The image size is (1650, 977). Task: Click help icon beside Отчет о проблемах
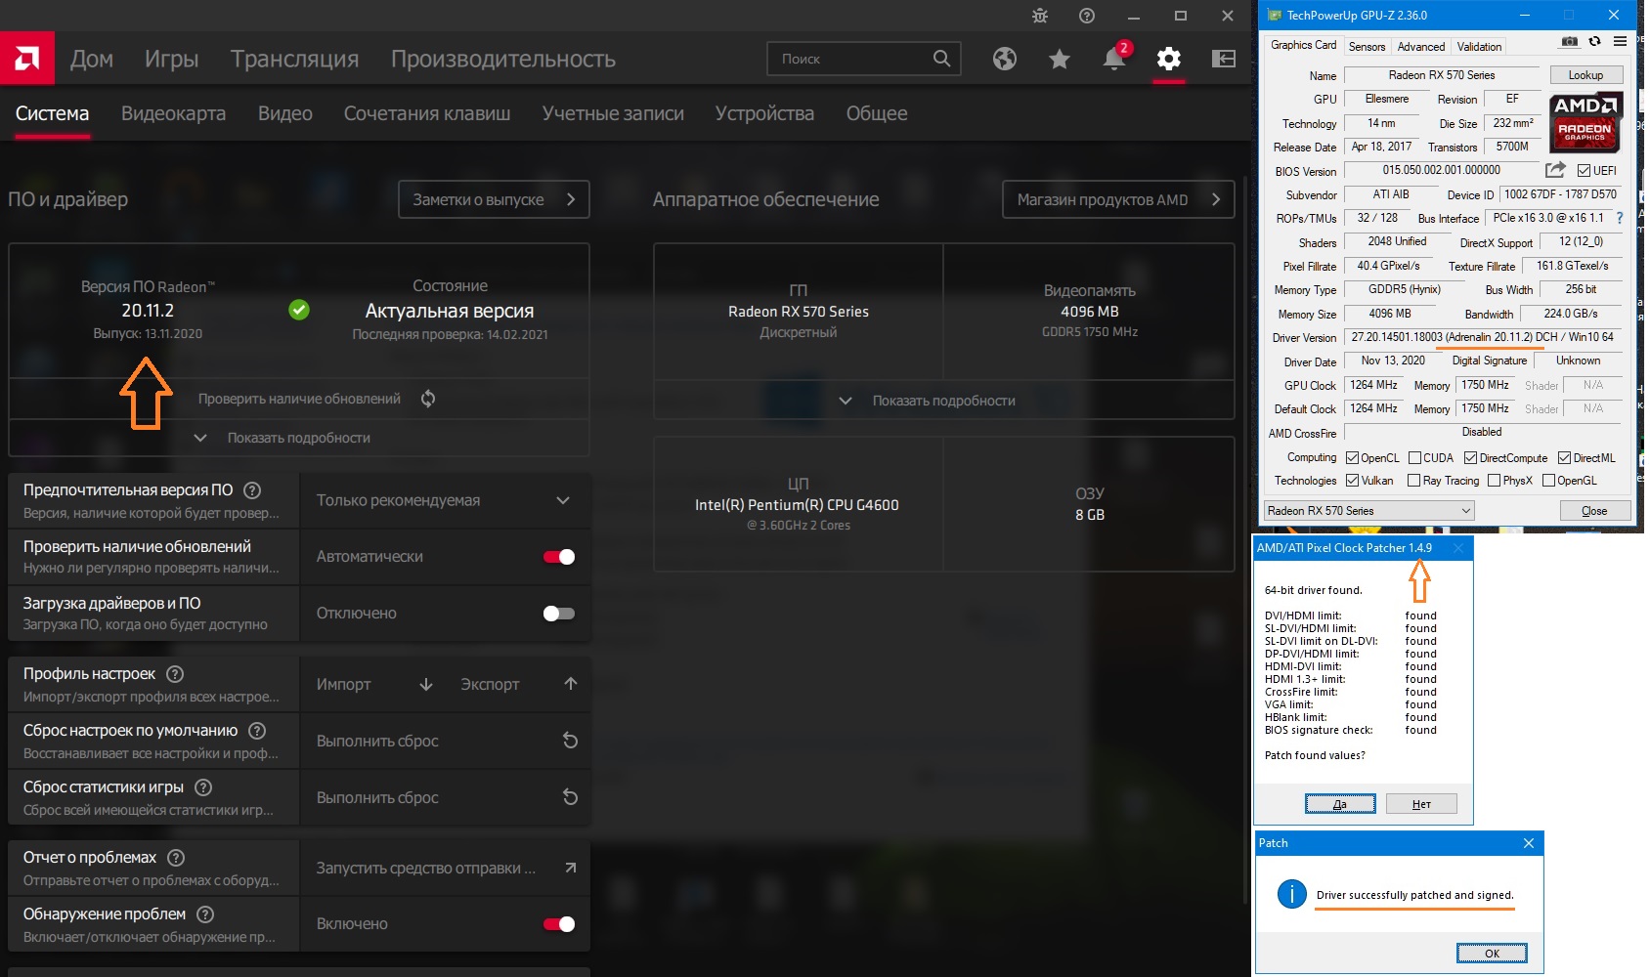[x=176, y=858]
